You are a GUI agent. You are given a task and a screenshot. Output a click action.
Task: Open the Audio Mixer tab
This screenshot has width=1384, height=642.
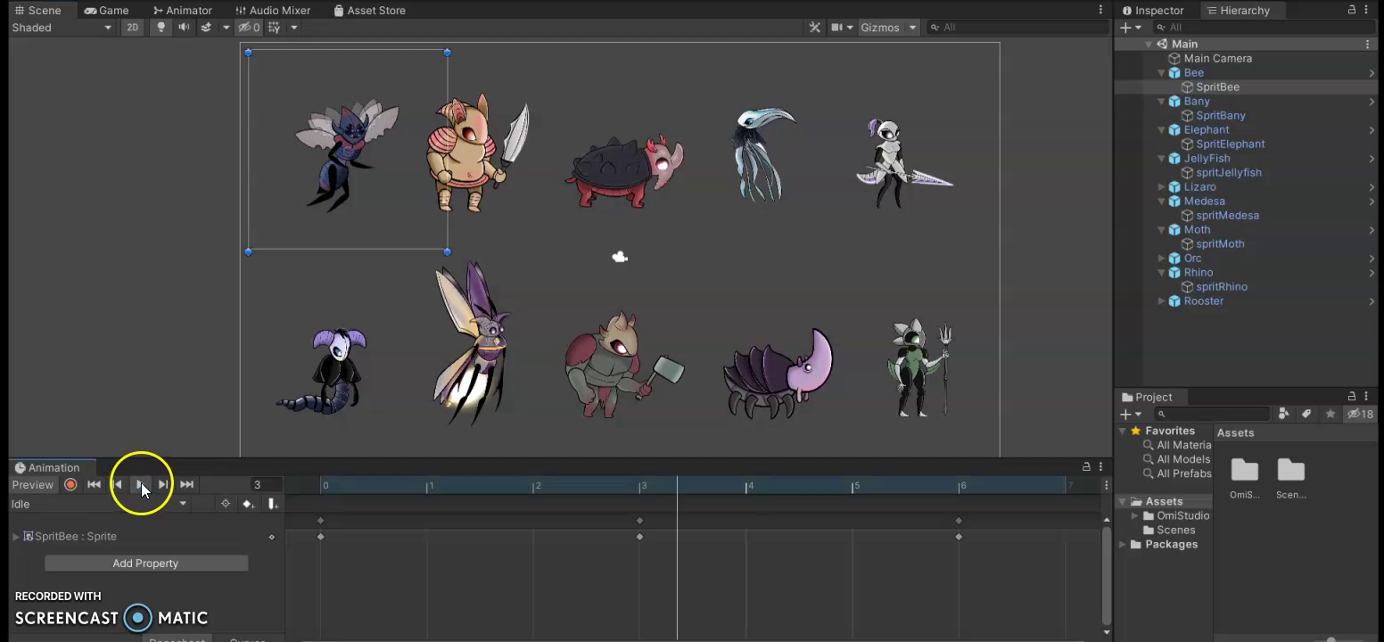(273, 10)
